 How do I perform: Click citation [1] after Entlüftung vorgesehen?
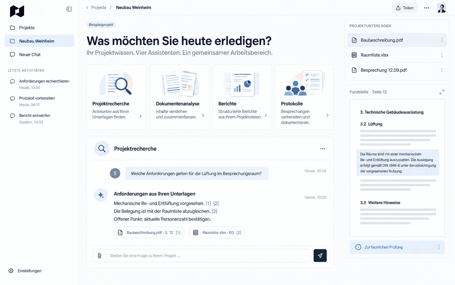(208, 203)
